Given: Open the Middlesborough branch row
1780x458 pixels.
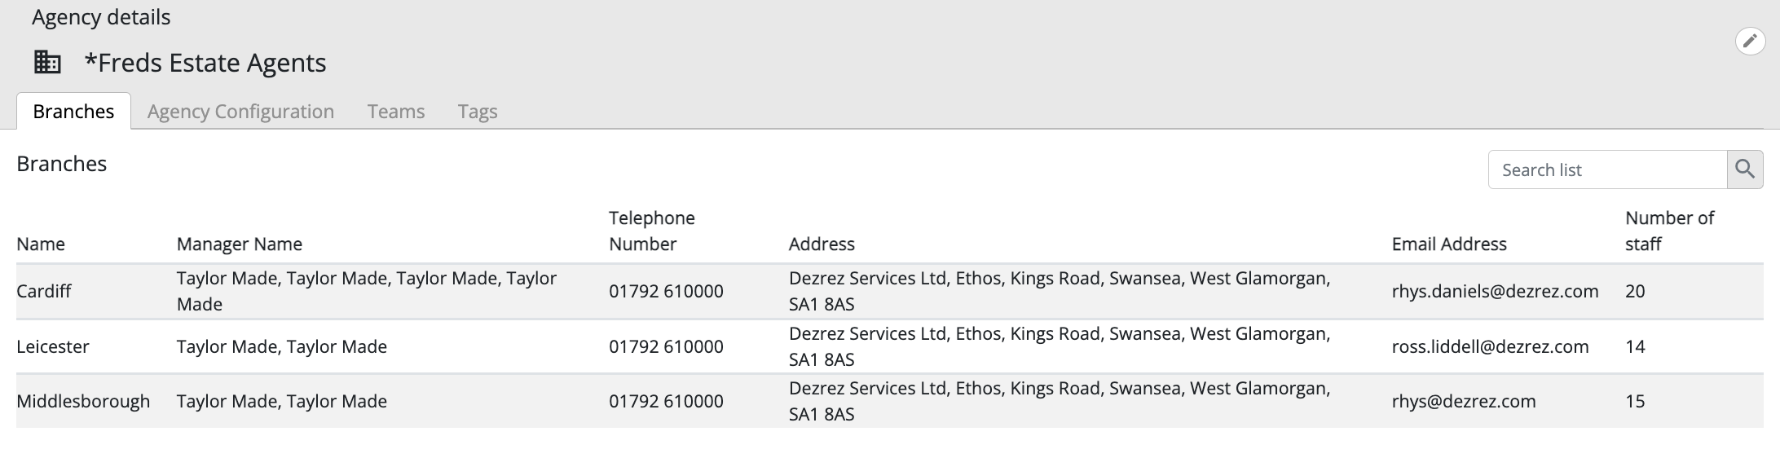Looking at the screenshot, I should tap(890, 401).
